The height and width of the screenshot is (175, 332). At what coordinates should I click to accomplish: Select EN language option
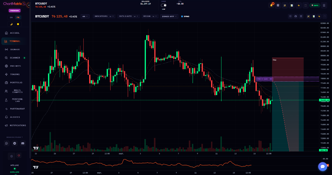pos(11,17)
